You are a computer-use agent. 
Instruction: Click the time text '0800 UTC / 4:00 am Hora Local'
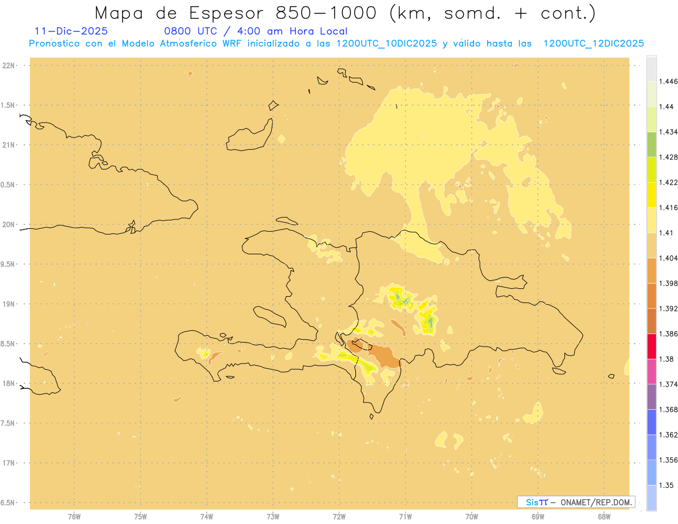255,31
